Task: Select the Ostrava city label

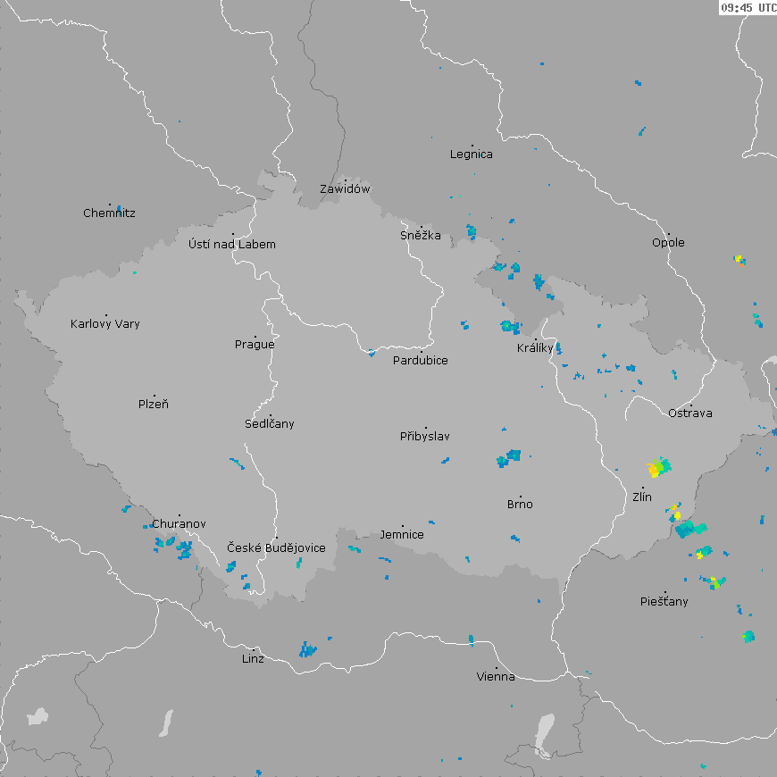Action: pos(690,414)
